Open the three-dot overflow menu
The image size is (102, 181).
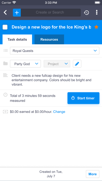click(x=97, y=12)
